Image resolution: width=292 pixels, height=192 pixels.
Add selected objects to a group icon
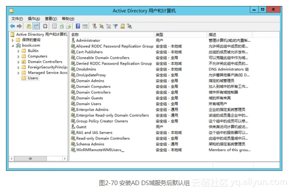point(129,26)
